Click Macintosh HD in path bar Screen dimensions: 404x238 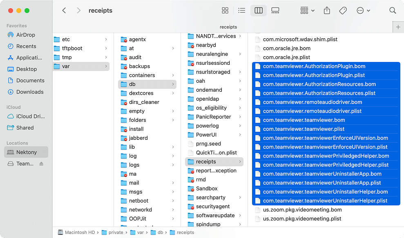pos(76,232)
